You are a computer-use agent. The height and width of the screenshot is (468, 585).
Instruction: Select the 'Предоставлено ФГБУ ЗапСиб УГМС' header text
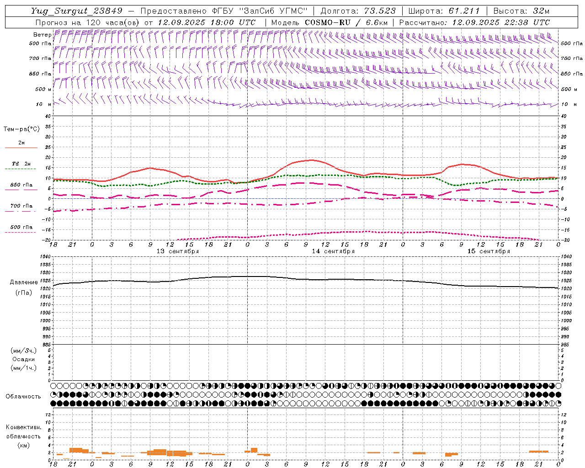pyautogui.click(x=224, y=11)
